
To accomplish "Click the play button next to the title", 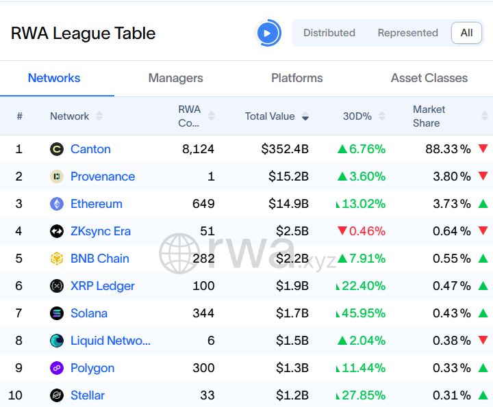I will (268, 33).
